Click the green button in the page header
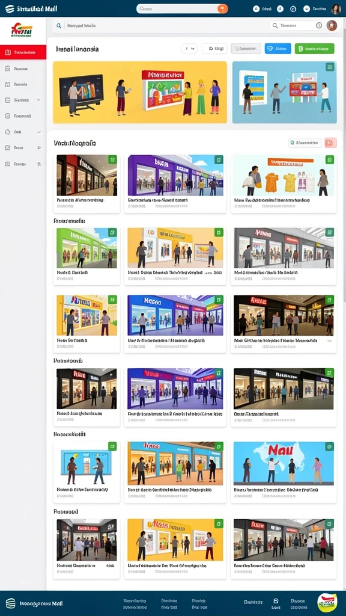 [314, 49]
